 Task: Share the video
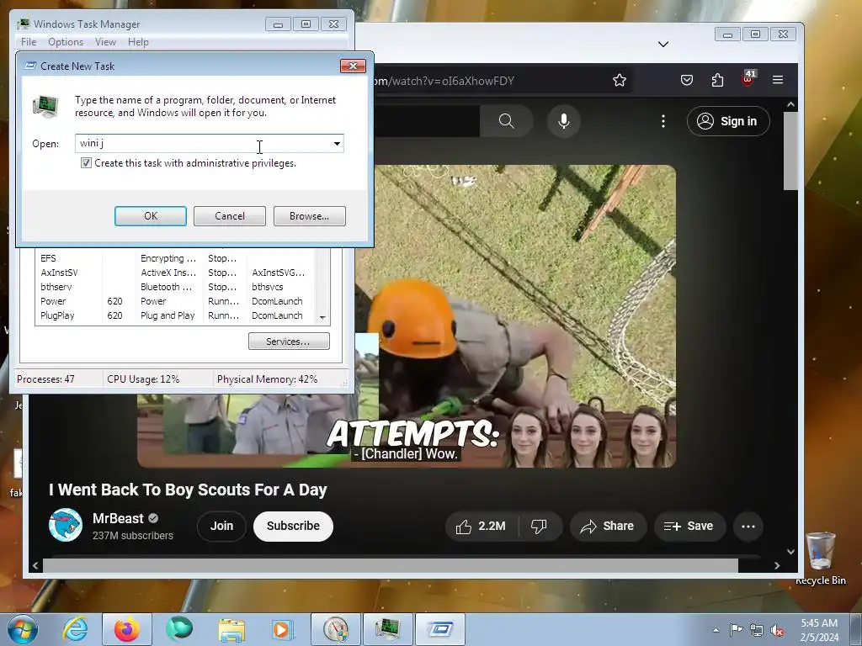click(x=608, y=527)
